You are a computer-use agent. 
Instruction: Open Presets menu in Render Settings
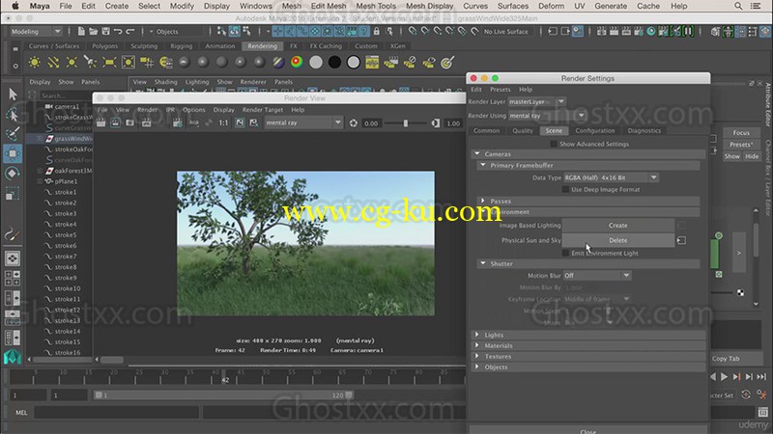(501, 89)
